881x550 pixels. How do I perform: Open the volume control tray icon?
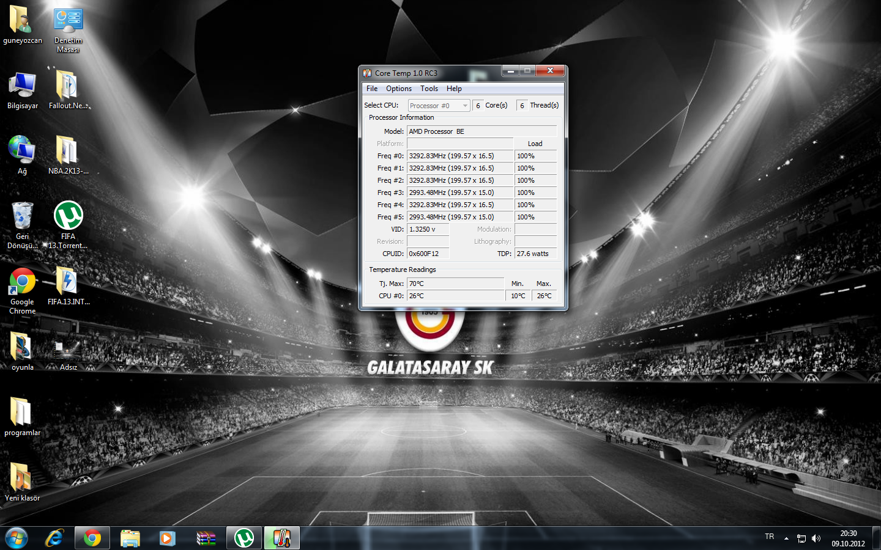816,538
